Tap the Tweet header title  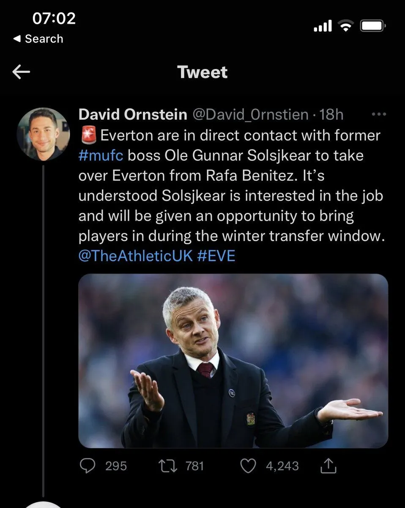(202, 72)
